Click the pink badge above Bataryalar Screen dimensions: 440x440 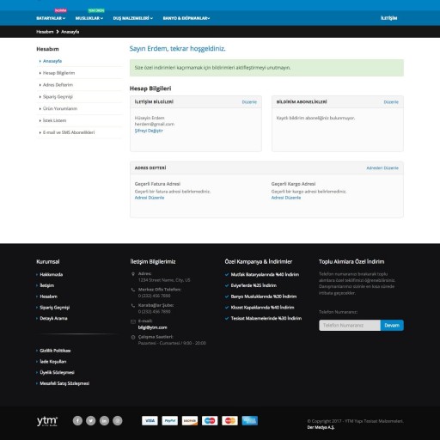61,10
